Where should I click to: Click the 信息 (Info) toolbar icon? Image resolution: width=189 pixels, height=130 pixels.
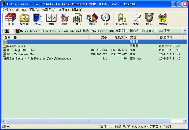click(x=106, y=19)
